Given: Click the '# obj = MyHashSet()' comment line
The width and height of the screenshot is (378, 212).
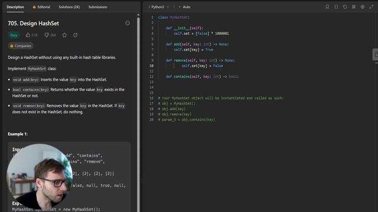Looking at the screenshot, I should click(x=177, y=104).
